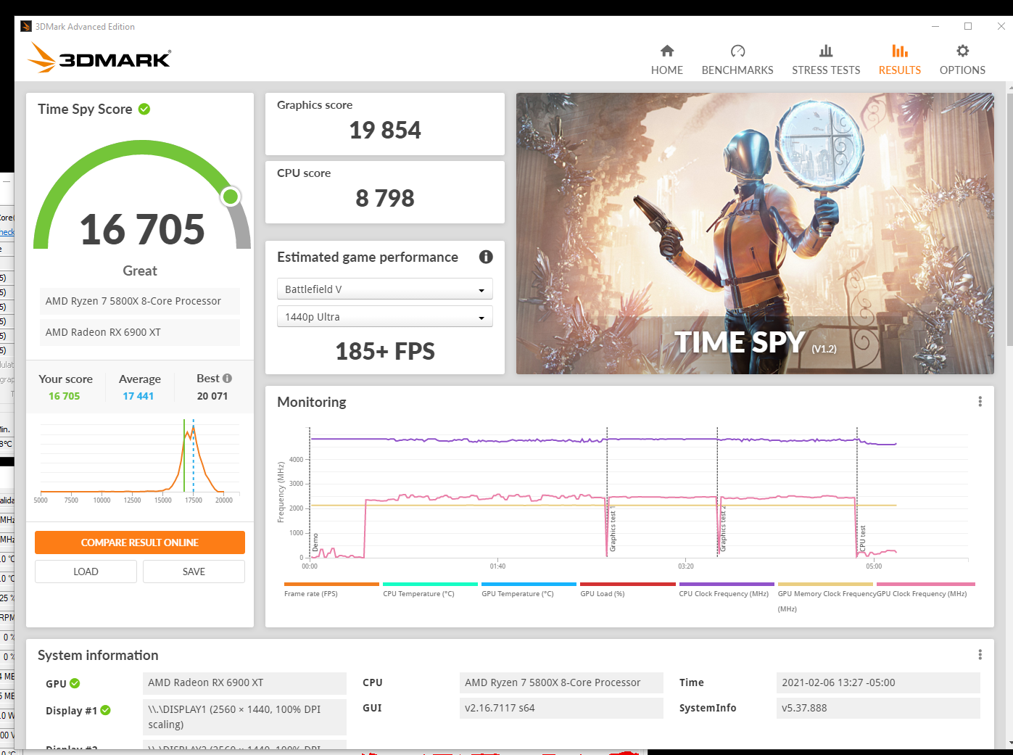Click the Load button
This screenshot has height=755, width=1013.
86,572
